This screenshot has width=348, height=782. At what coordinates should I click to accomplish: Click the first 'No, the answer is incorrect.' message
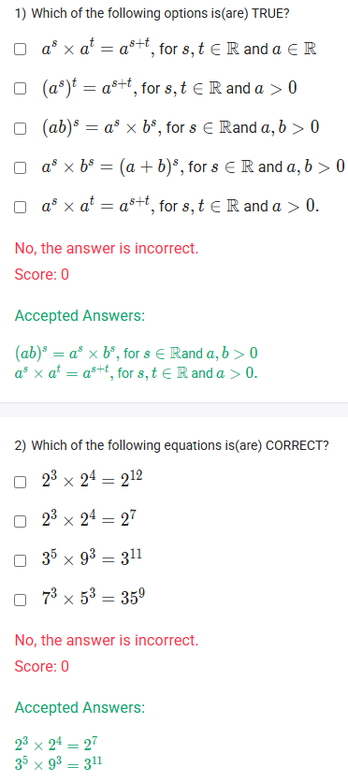coord(107,248)
